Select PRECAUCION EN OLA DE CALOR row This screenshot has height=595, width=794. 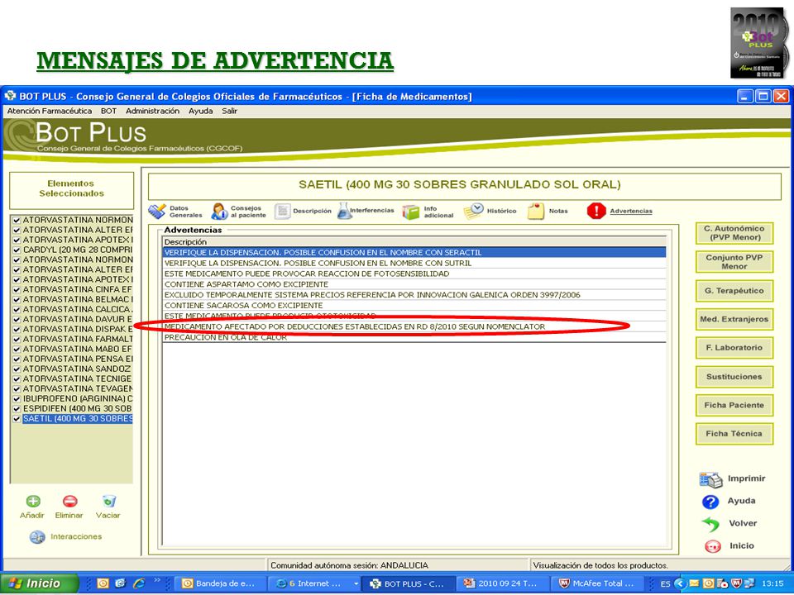coord(414,337)
